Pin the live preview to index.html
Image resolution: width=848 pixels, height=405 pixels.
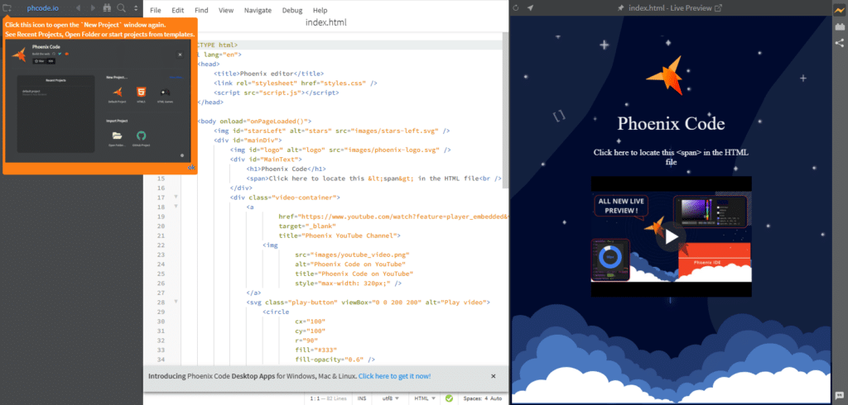pyautogui.click(x=621, y=8)
